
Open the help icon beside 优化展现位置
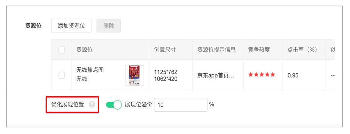coord(92,104)
